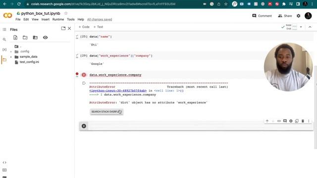Reload the browser page
Screen dimensions: 317x178
click(19, 4)
